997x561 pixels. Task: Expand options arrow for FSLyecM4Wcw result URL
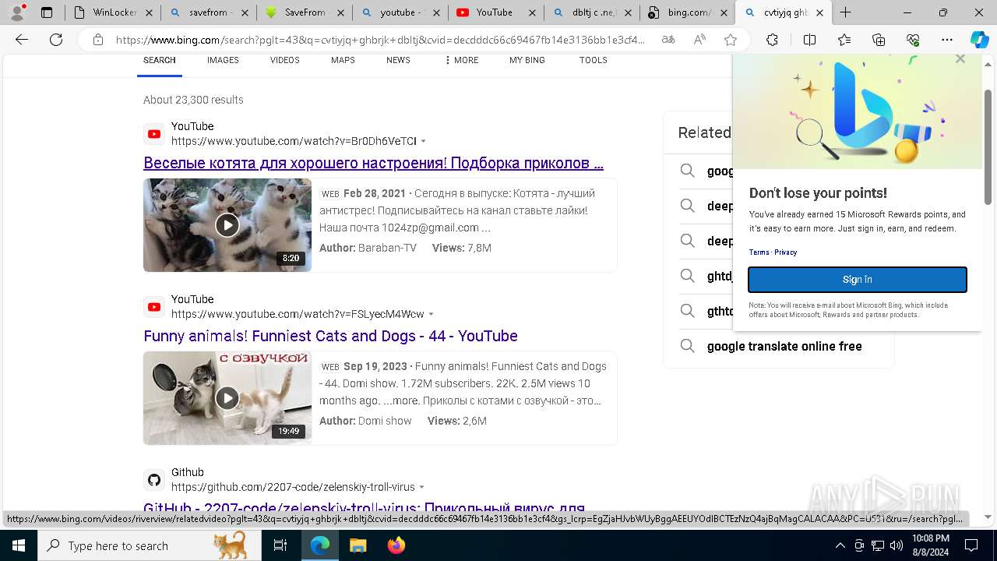click(x=432, y=315)
